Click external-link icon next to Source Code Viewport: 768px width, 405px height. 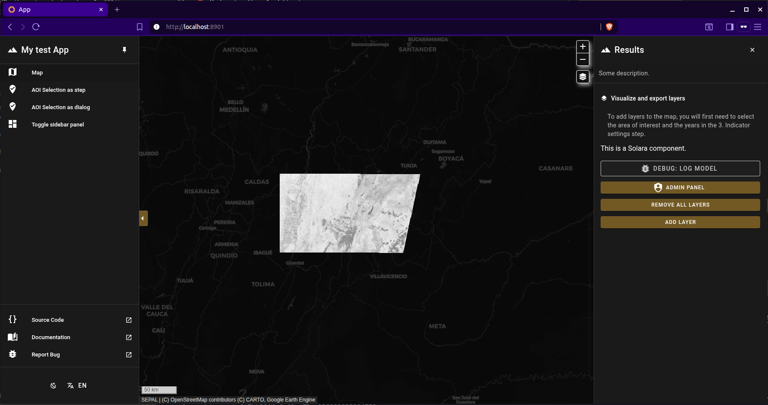click(129, 320)
